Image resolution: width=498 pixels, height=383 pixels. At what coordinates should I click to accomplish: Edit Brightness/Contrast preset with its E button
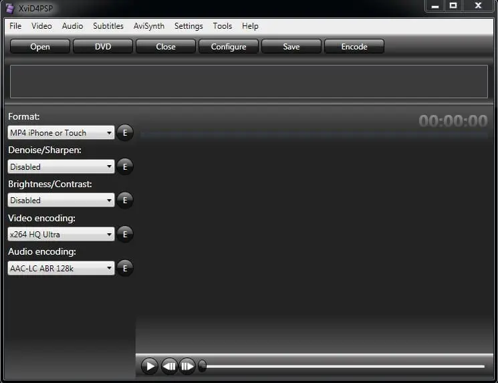click(x=125, y=201)
